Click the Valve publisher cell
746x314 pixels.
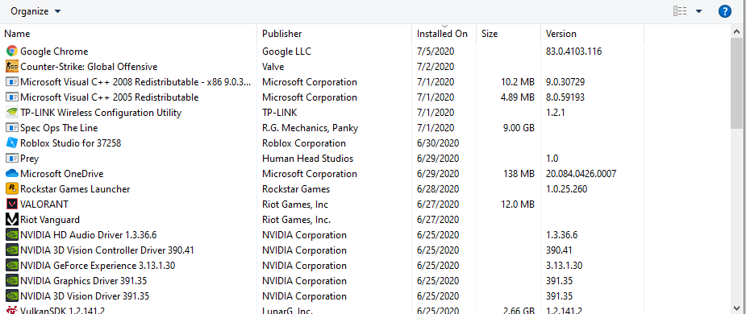pyautogui.click(x=273, y=67)
